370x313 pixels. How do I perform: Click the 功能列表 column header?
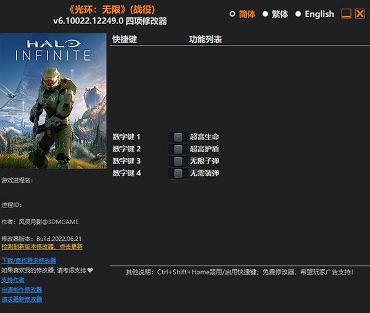(x=205, y=40)
